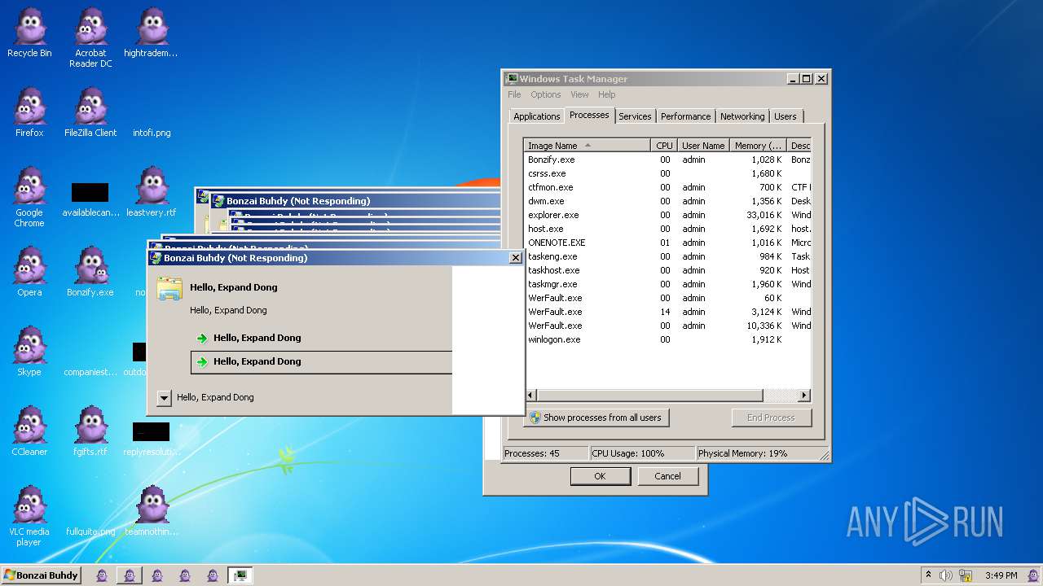Sort processes by User Name column

pyautogui.click(x=702, y=146)
